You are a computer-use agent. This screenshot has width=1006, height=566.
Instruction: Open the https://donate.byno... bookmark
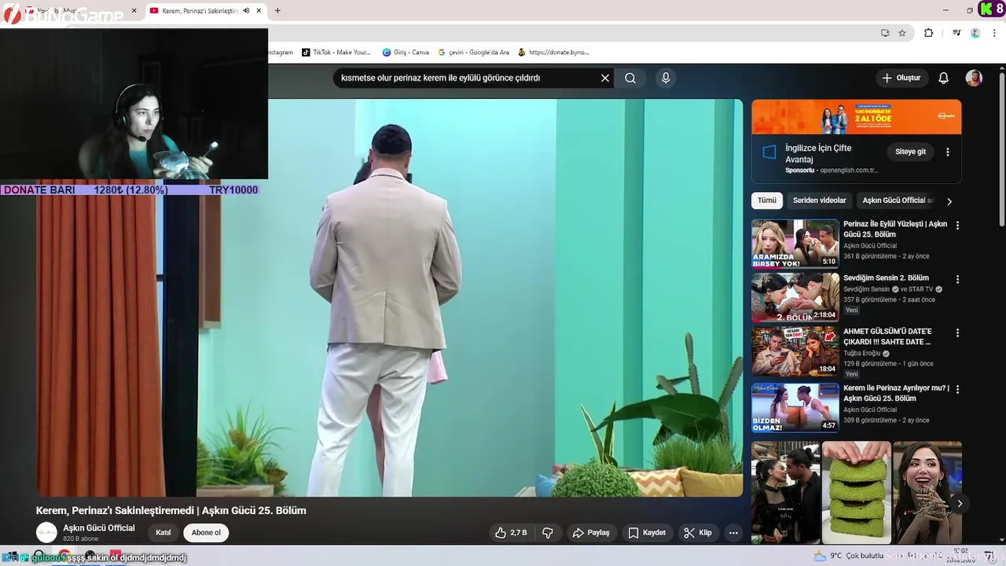(553, 52)
